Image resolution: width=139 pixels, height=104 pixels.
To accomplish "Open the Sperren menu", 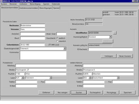I will [46, 4].
